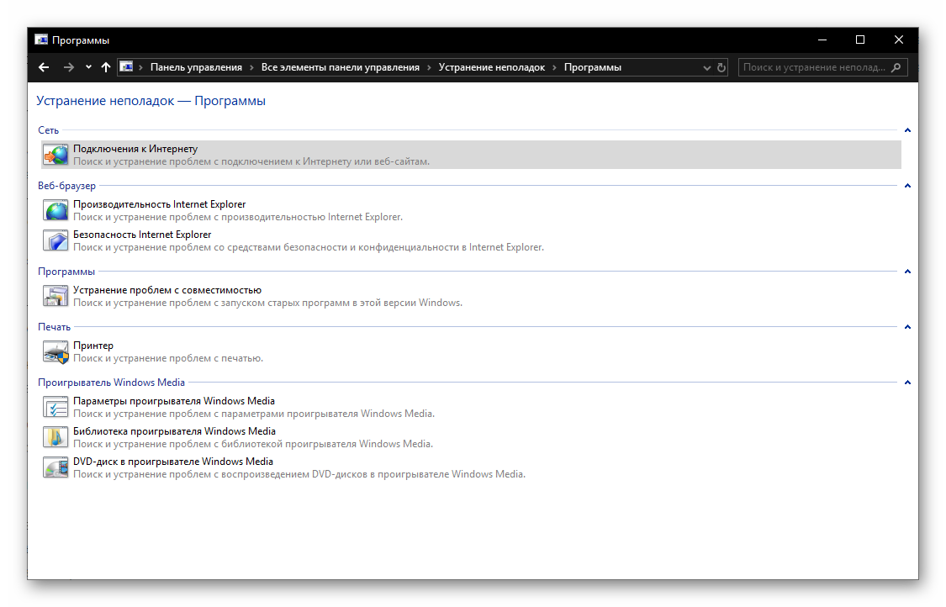Click the Сеть group header

48,130
